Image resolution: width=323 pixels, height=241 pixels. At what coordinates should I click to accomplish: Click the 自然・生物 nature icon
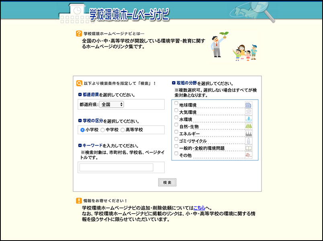pos(249,127)
